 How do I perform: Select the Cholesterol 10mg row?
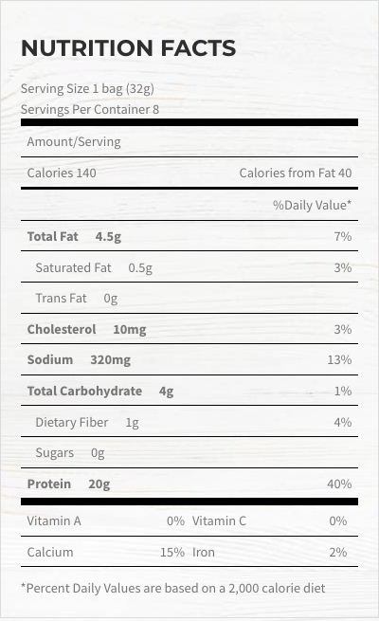coord(189,329)
